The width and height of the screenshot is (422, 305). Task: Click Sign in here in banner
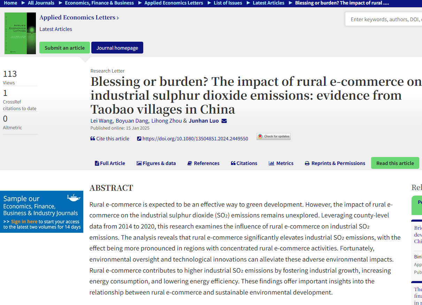[x=24, y=222]
